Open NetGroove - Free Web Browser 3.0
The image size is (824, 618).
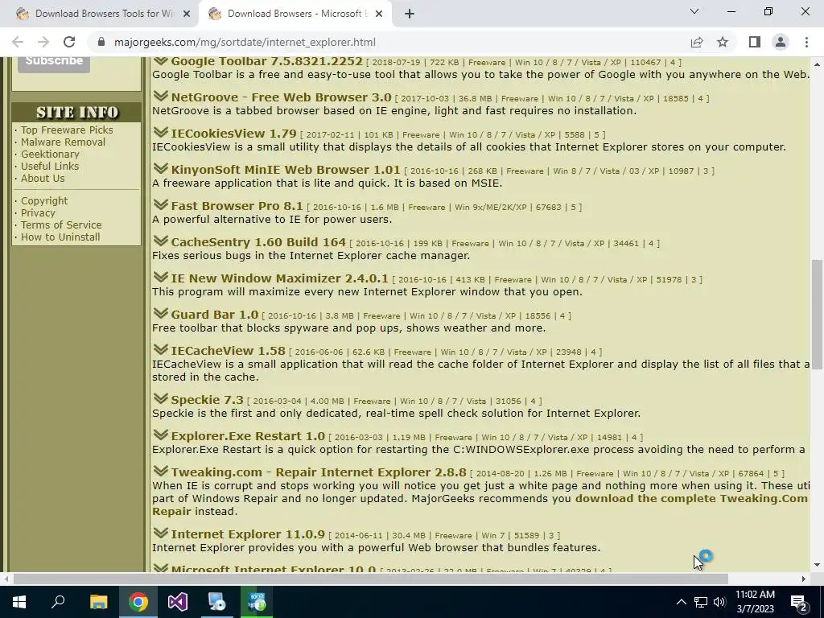pos(281,97)
